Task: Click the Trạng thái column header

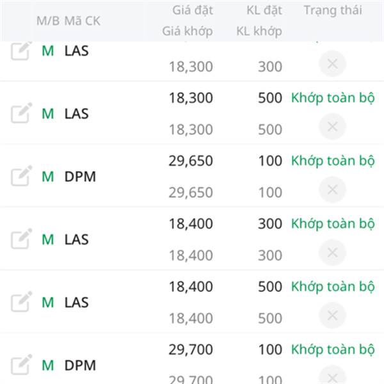Action: click(x=332, y=10)
